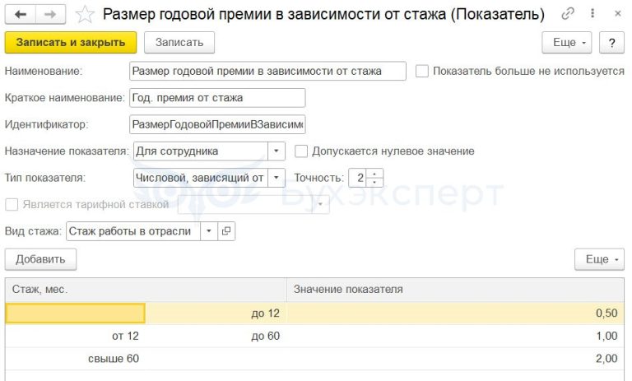
Task: Click the Наименование text field
Action: [267, 72]
